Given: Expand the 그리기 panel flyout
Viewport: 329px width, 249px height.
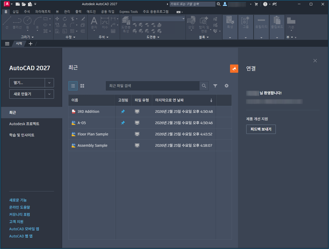Looking at the screenshot, I should click(x=27, y=37).
